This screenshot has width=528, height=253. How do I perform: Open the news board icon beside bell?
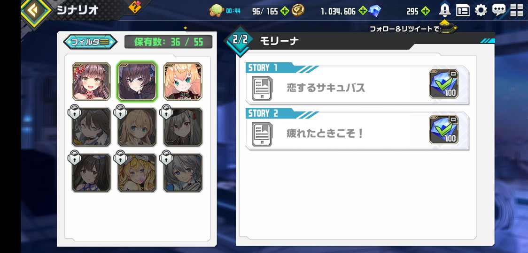(x=463, y=11)
